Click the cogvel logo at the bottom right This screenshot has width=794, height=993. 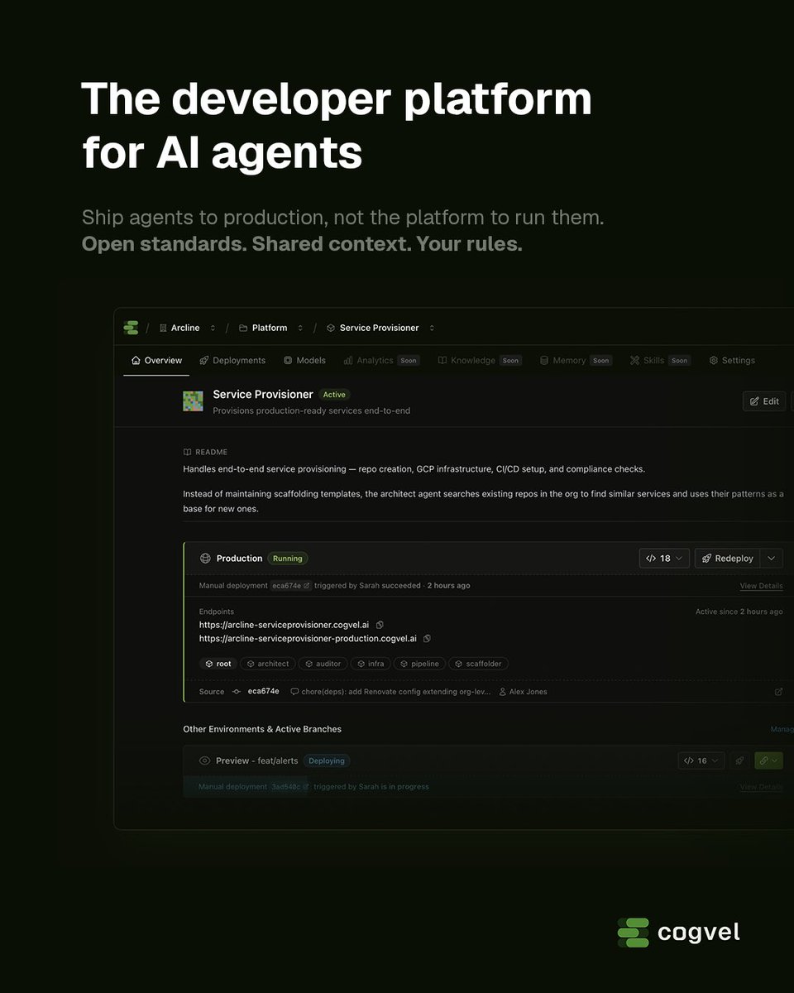point(679,933)
